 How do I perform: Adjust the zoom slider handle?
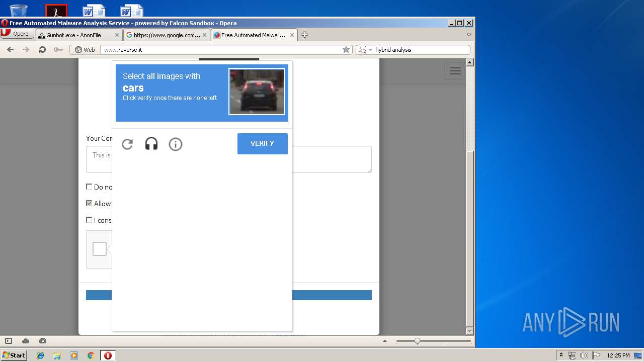tap(417, 341)
